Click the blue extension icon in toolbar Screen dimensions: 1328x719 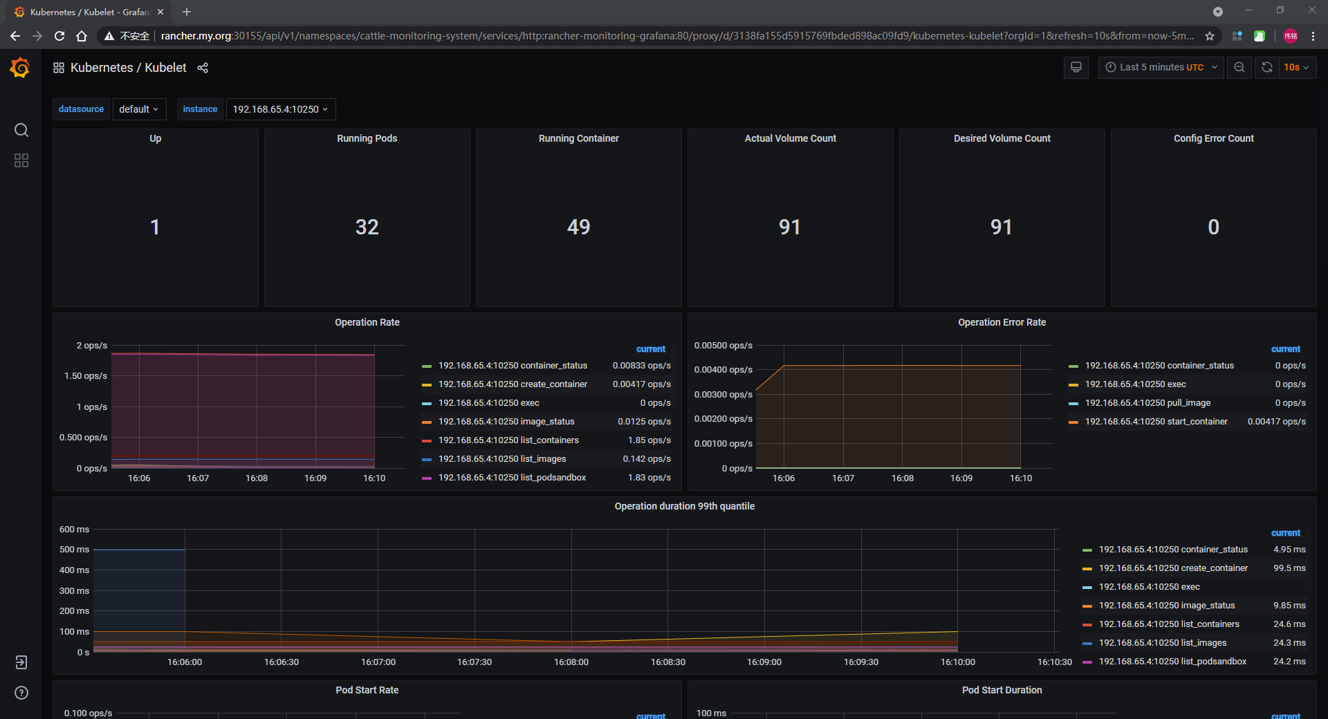1237,36
